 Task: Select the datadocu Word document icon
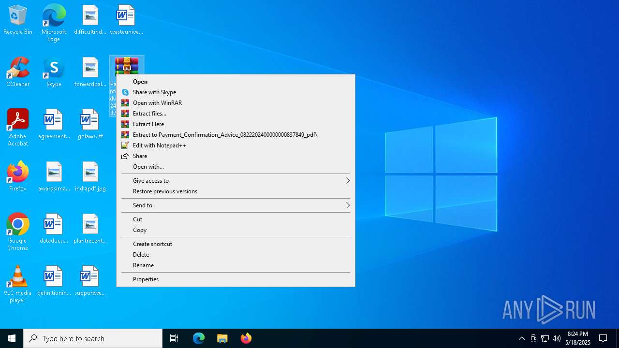tap(54, 229)
